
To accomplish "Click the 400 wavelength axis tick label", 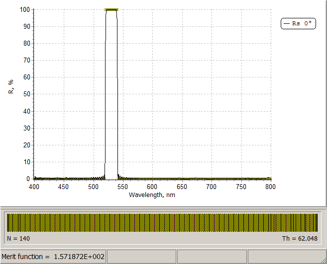I will 34,187.
